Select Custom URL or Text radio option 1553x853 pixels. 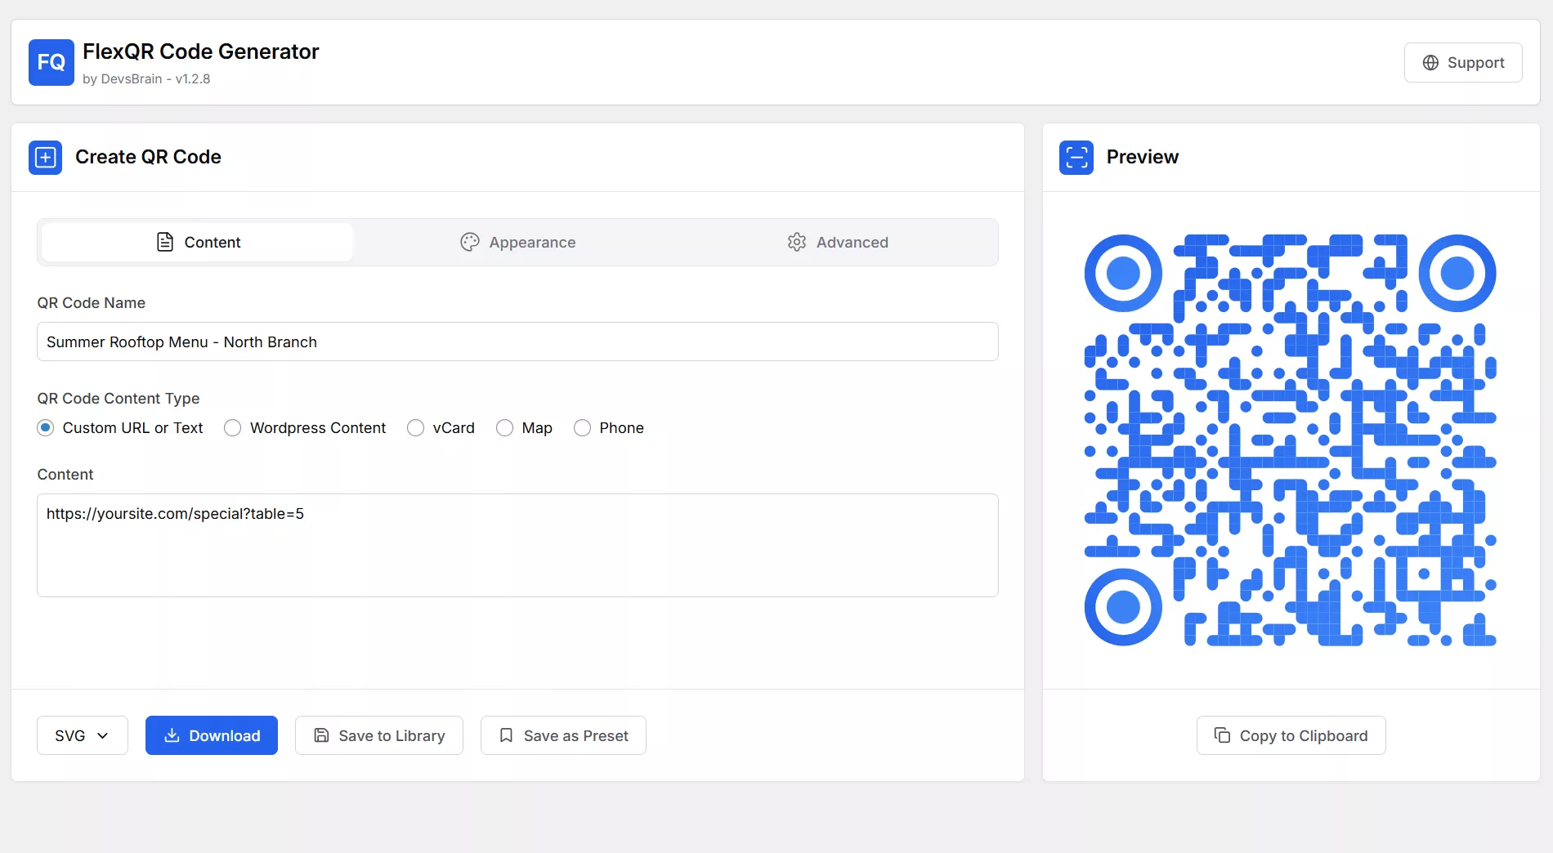click(46, 428)
